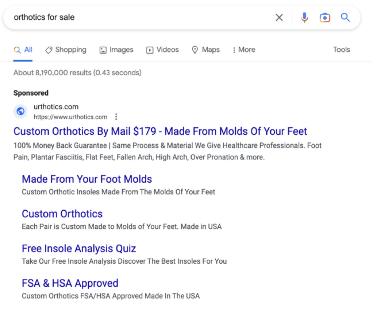Switch to the Videos tab
372x309 pixels.
[x=162, y=50]
